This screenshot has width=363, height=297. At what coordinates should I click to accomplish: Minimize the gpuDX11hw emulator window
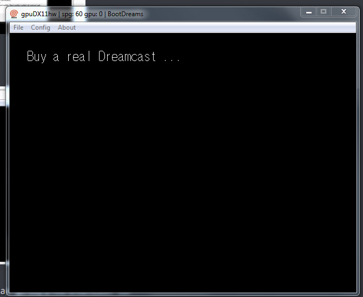click(308, 12)
